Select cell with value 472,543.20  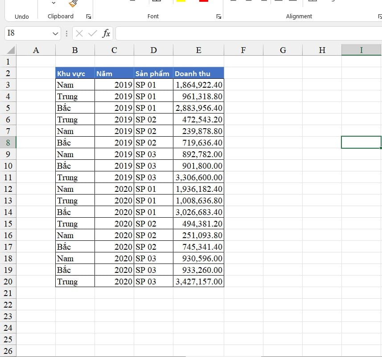(x=198, y=119)
